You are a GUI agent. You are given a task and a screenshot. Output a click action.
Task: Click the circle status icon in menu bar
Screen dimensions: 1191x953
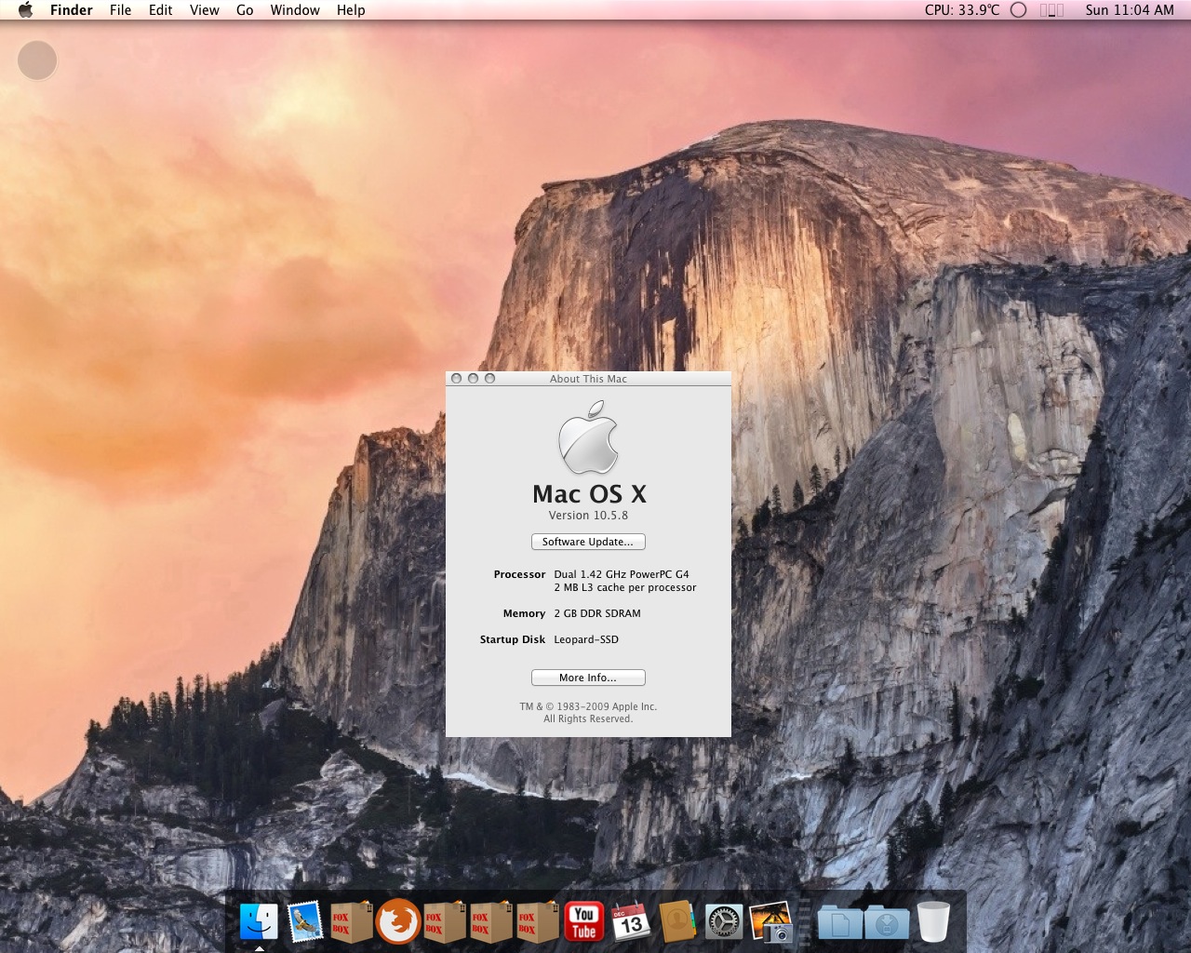(x=1019, y=10)
